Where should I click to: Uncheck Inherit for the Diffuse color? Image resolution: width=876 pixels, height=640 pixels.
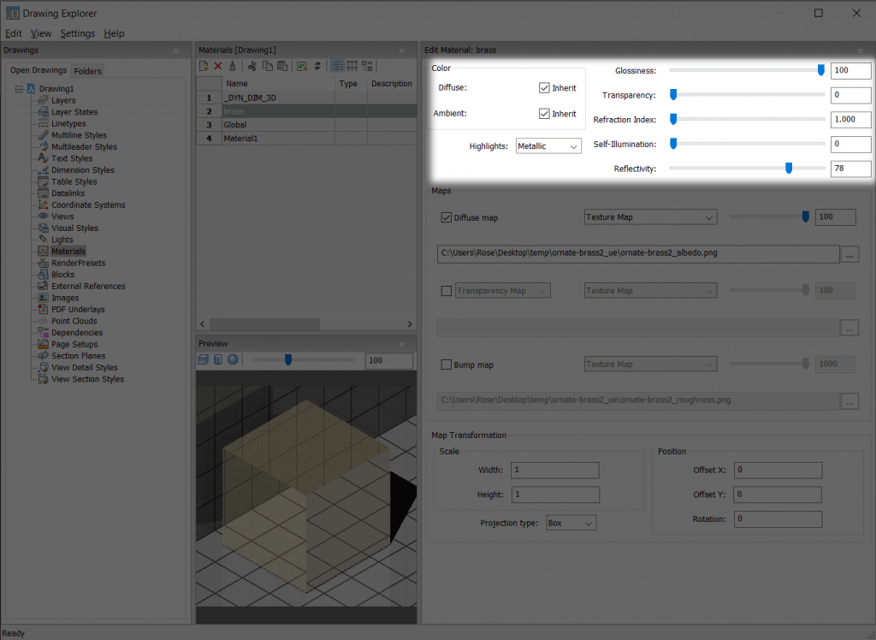(x=545, y=87)
